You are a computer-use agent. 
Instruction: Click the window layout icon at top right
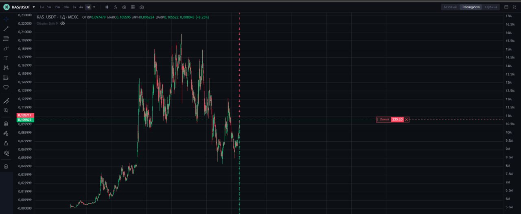[506, 7]
